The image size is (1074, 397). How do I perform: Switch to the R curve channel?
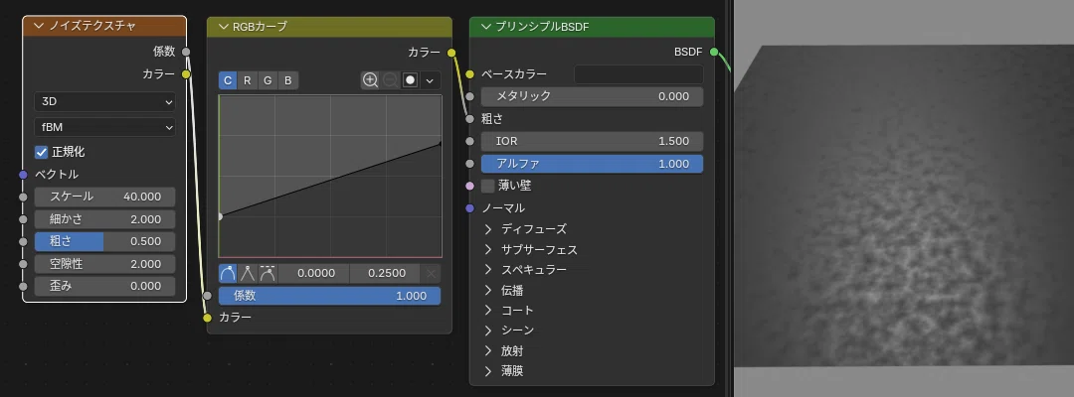pos(248,80)
